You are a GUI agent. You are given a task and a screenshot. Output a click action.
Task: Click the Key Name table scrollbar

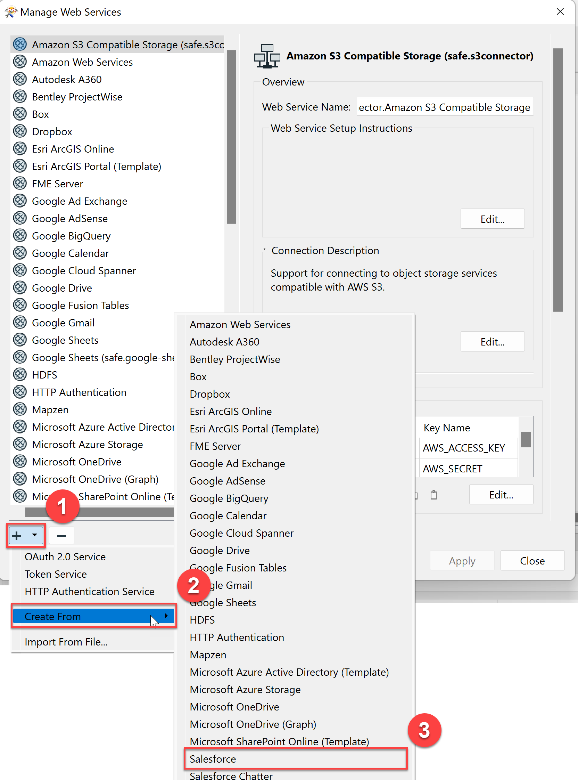[526, 439]
